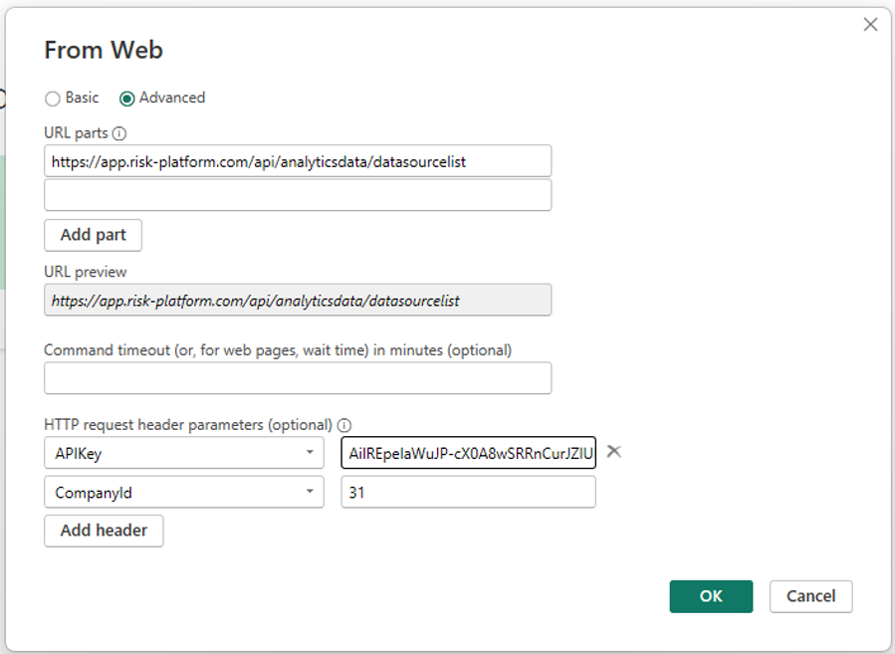This screenshot has width=895, height=654.
Task: Open the APIKey header dropdown arrow
Action: click(310, 453)
